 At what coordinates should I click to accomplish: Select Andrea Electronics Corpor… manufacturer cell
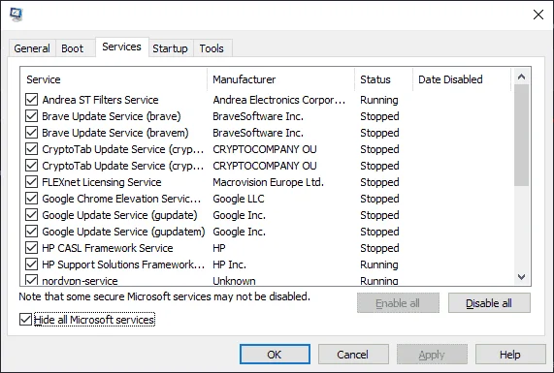click(279, 100)
